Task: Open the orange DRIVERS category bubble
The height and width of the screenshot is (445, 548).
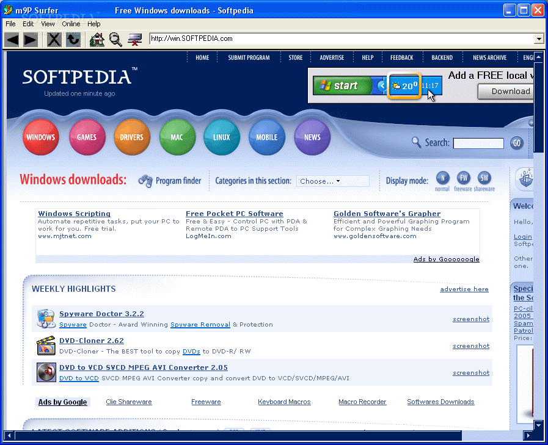Action: point(132,137)
